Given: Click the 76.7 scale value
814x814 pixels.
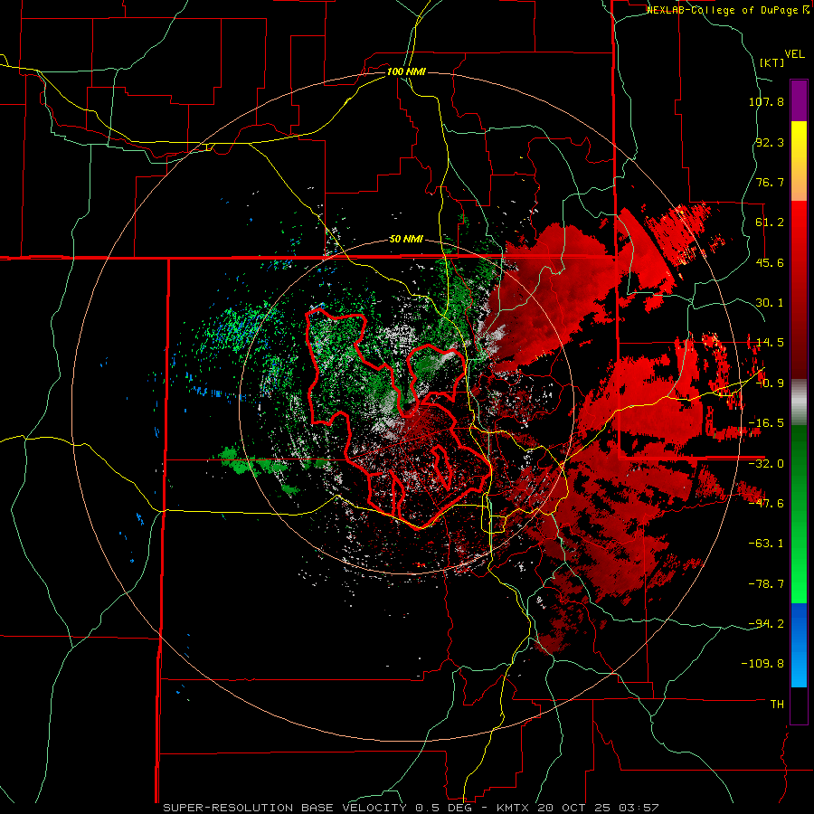Looking at the screenshot, I should (770, 182).
